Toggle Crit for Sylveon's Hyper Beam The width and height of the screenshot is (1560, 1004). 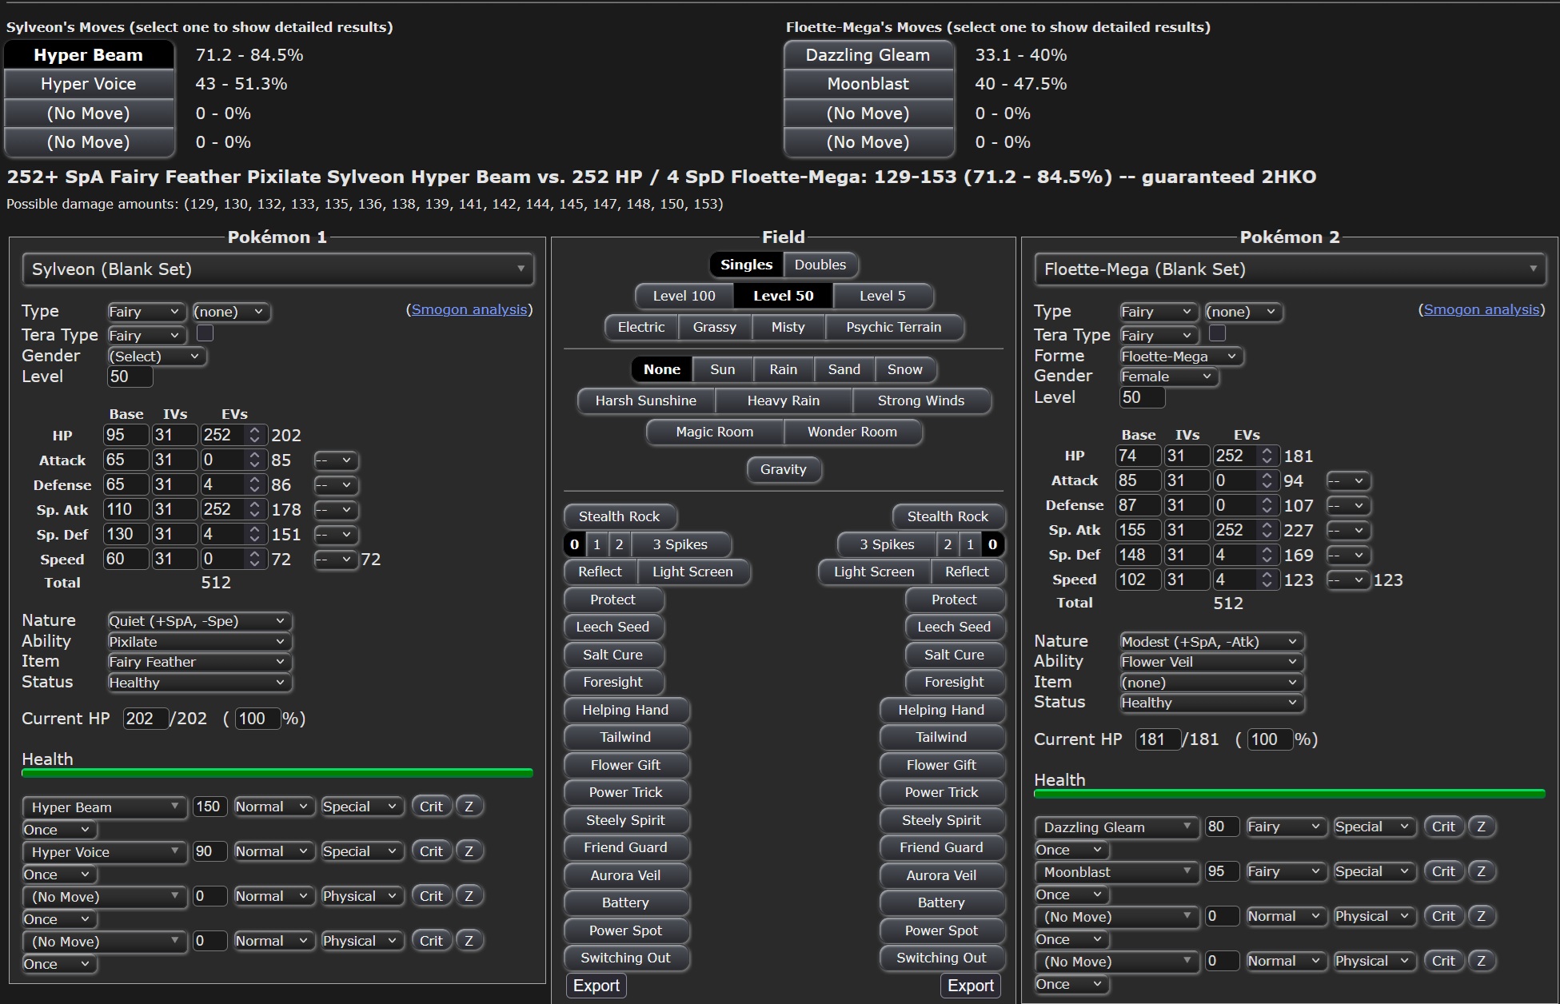(x=430, y=807)
